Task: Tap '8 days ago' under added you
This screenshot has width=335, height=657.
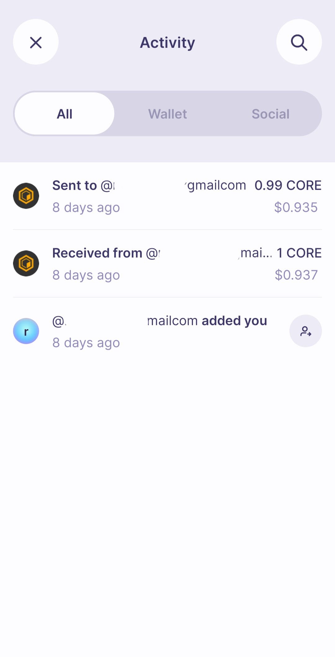Action: click(x=86, y=343)
